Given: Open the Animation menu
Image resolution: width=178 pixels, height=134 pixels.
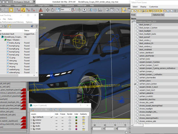Looking at the screenshot, I should point(30,6).
